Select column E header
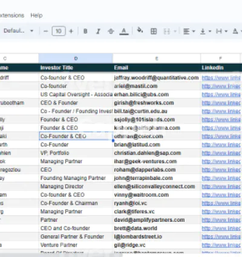The height and width of the screenshot is (257, 242). point(157,58)
